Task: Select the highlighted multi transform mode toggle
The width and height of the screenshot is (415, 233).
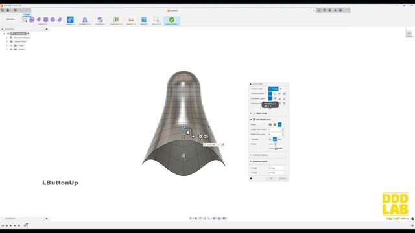Action: [x=270, y=94]
